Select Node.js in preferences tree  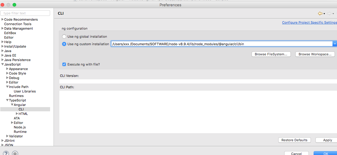(20, 127)
